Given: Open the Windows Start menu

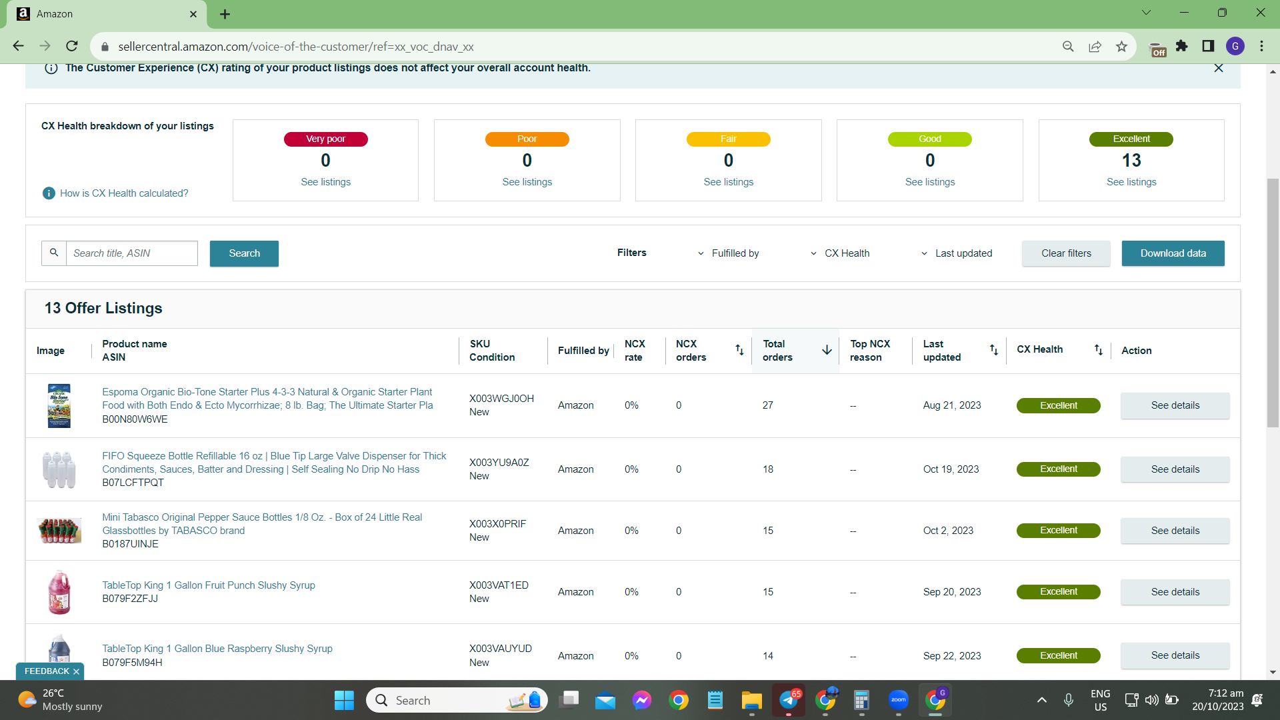Looking at the screenshot, I should [344, 701].
